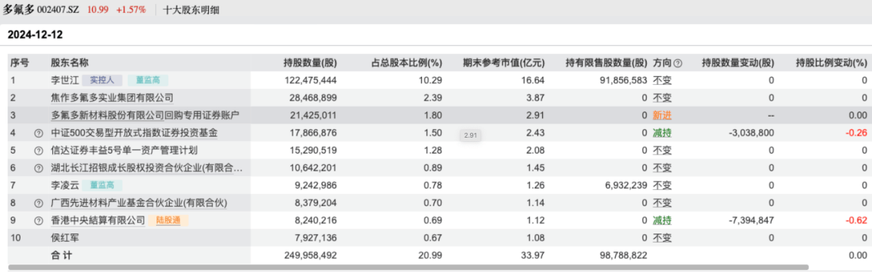Open the 减持 link in the 香港中央結算 row
The image size is (872, 274).
pyautogui.click(x=662, y=221)
